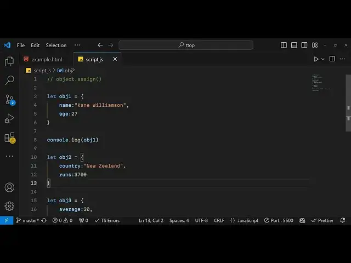Click console.log(obj1) statement
Image resolution: width=351 pixels, height=263 pixels.
click(72, 140)
